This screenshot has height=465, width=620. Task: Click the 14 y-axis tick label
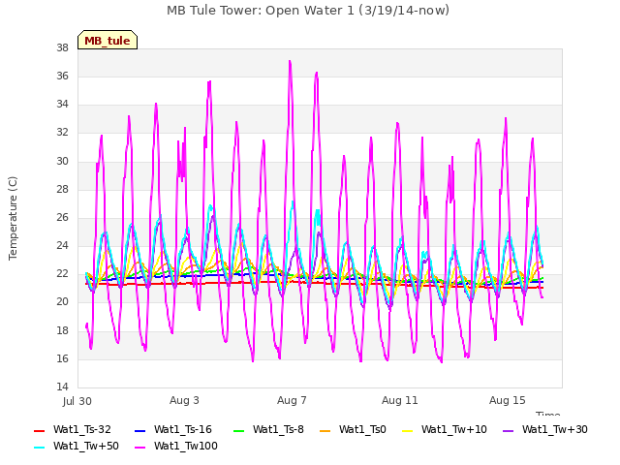pyautogui.click(x=62, y=387)
